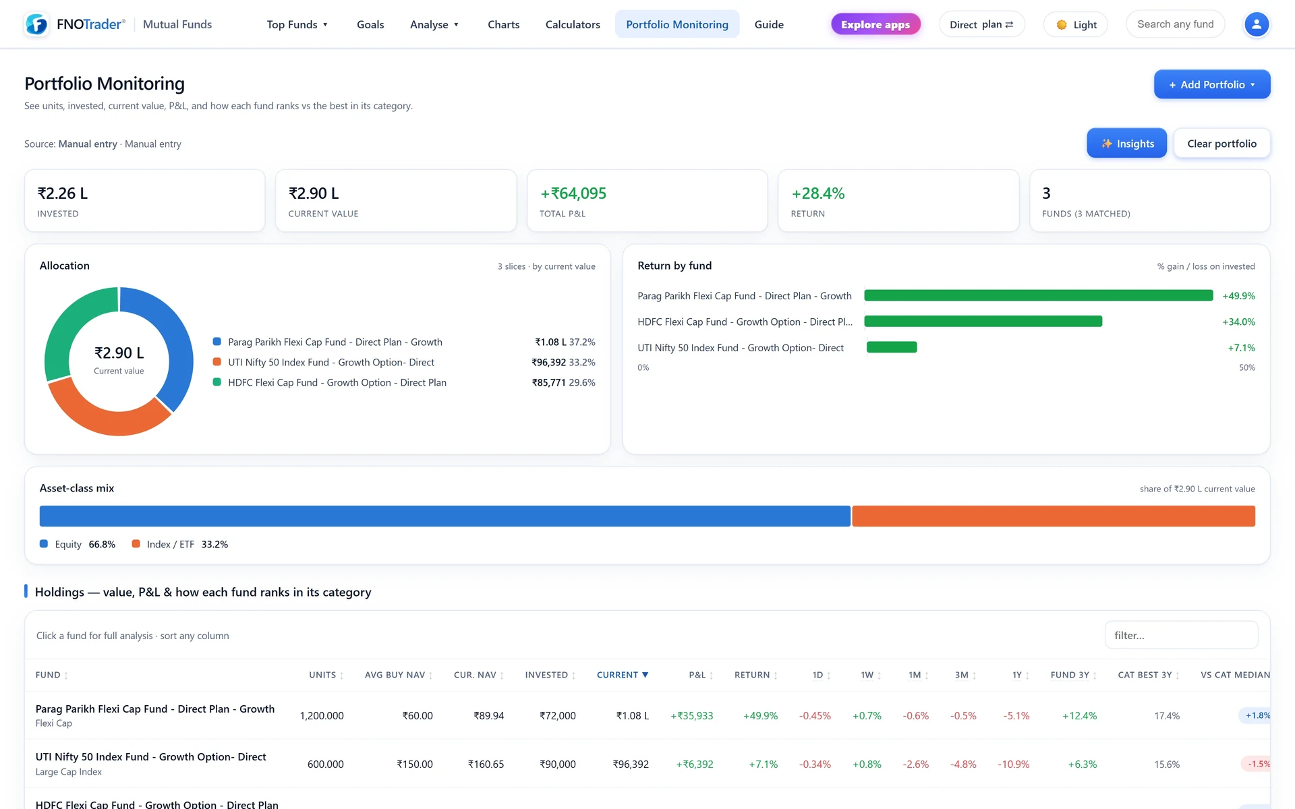Select the Portfolio Monitoring tab

[x=677, y=24]
